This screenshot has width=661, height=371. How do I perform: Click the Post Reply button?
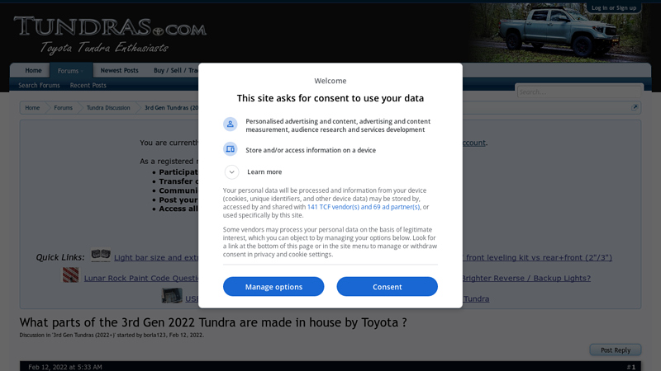(616, 350)
